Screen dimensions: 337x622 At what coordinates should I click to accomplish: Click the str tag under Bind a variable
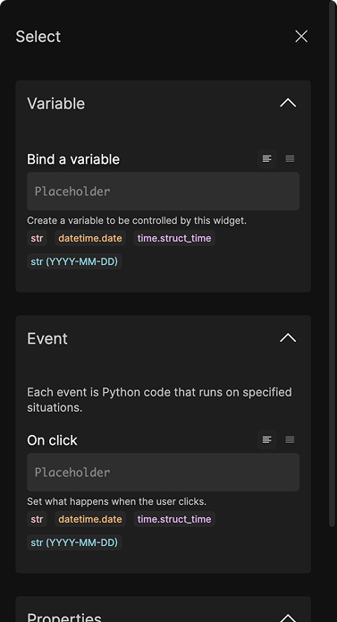pyautogui.click(x=37, y=238)
